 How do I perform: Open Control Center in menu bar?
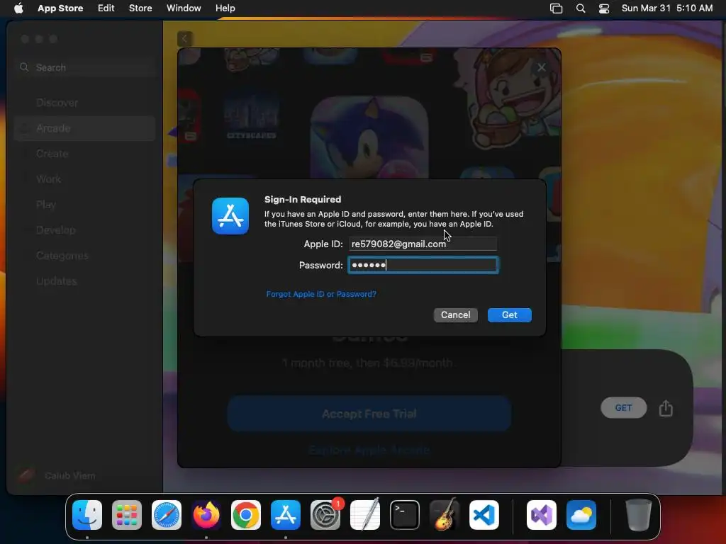coord(604,8)
